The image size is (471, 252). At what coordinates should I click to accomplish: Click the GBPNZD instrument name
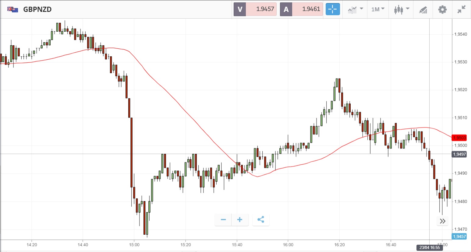point(37,9)
